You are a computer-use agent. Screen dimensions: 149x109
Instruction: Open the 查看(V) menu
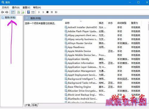click(x=26, y=7)
